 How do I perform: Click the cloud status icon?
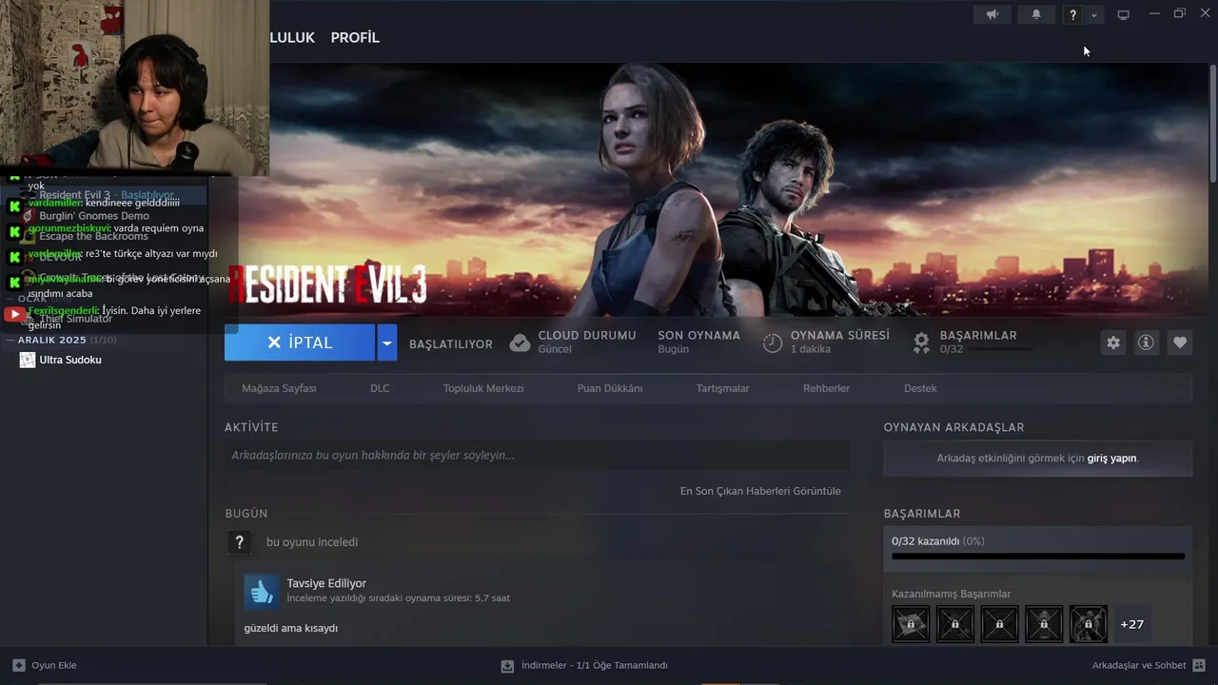pos(520,342)
